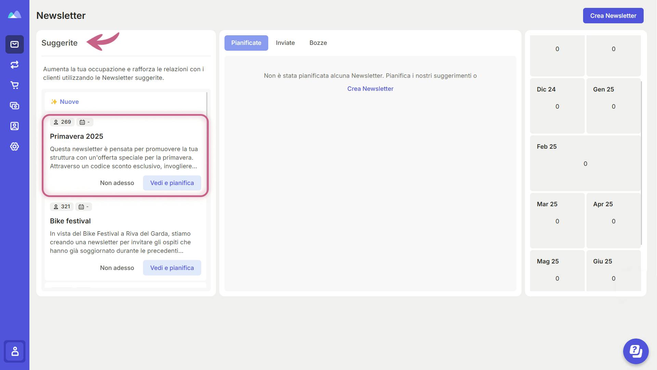Switch to the Bozze tab
Image resolution: width=657 pixels, height=370 pixels.
(318, 43)
